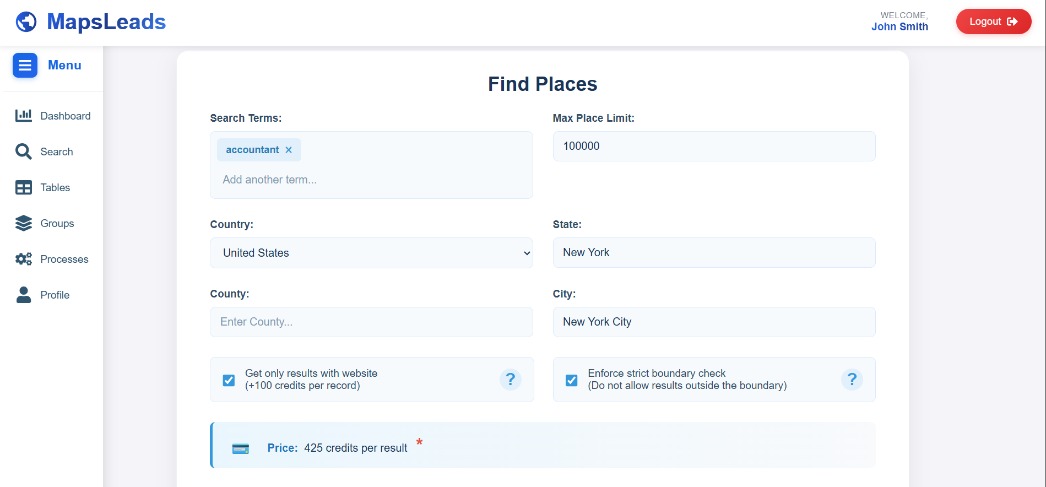
Task: Click the Menu label in sidebar header
Action: [64, 65]
